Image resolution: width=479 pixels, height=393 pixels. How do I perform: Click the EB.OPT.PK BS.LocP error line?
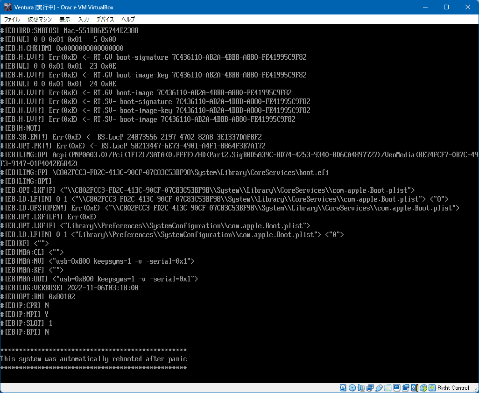[133, 146]
